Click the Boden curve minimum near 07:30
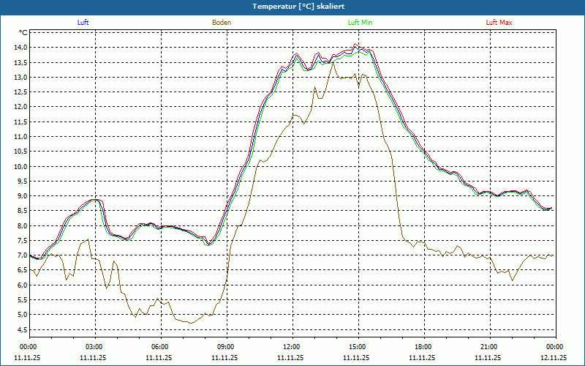 pyautogui.click(x=191, y=323)
